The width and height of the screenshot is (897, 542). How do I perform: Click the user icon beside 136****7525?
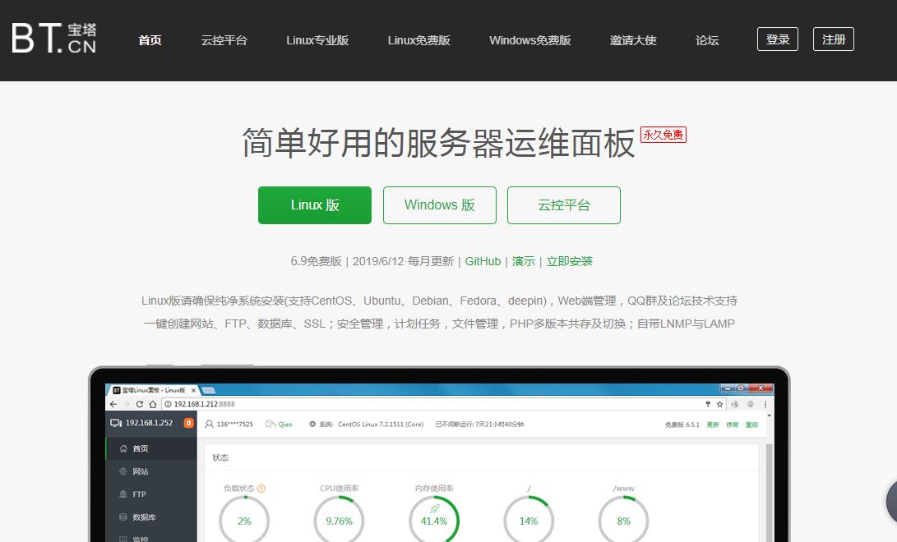coord(210,424)
